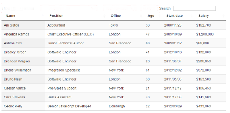Click Caesar Vance's Pre-Sales Support cell

click(62, 88)
